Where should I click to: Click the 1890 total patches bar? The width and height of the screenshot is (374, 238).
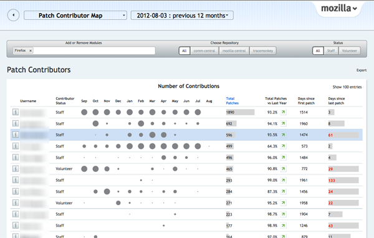(240, 112)
